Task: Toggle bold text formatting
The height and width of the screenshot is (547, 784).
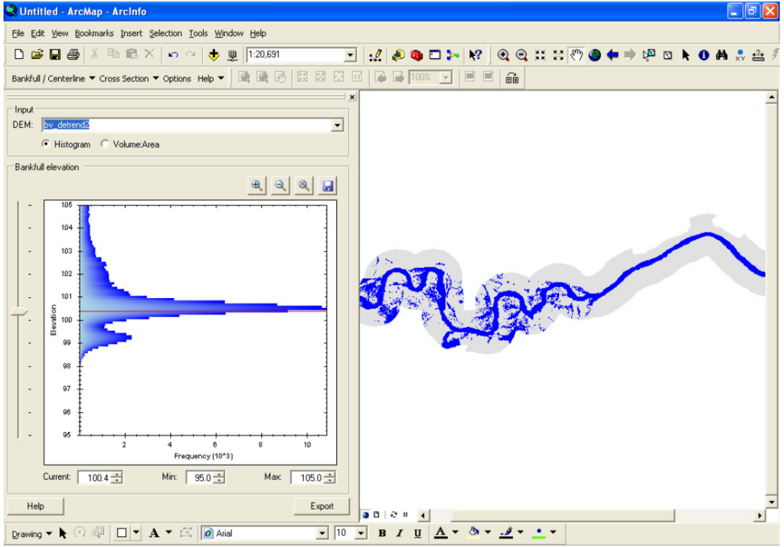Action: click(382, 533)
